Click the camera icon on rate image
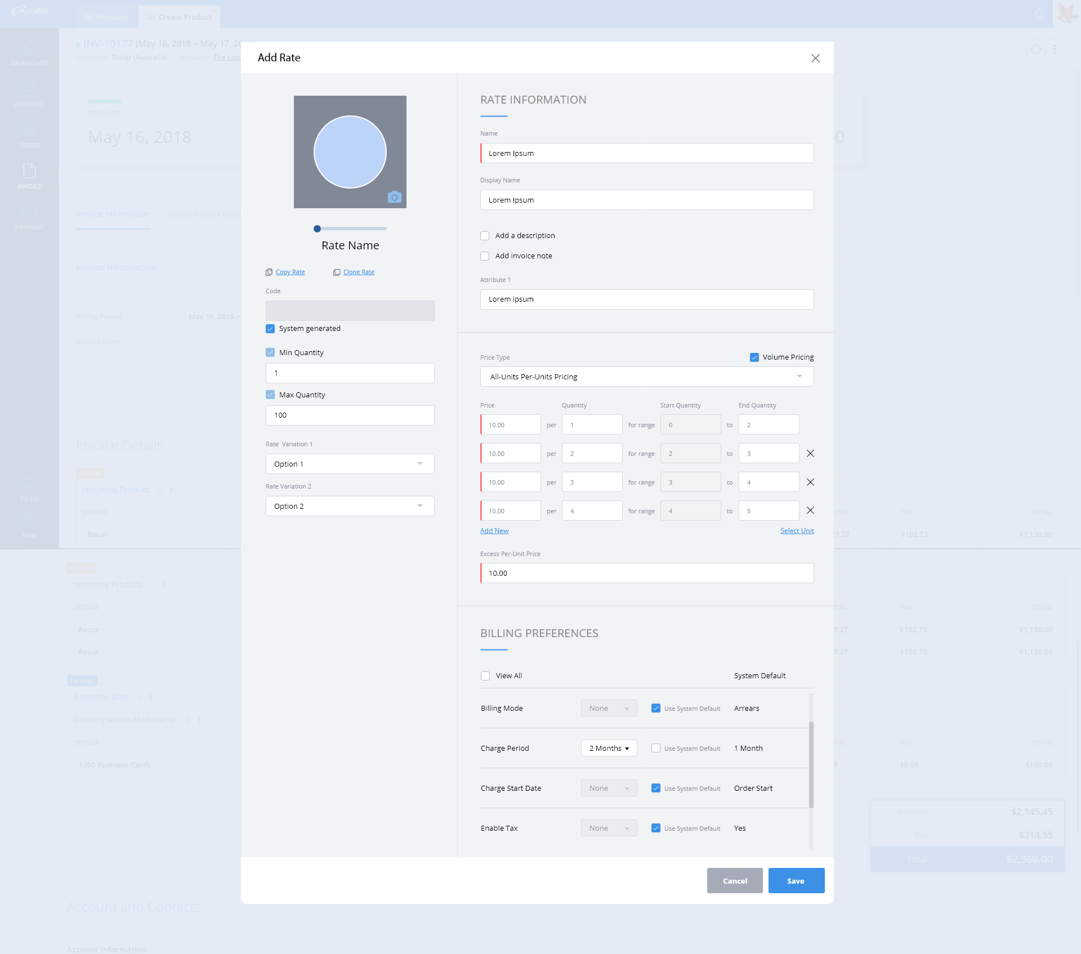This screenshot has height=954, width=1081. pyautogui.click(x=394, y=197)
